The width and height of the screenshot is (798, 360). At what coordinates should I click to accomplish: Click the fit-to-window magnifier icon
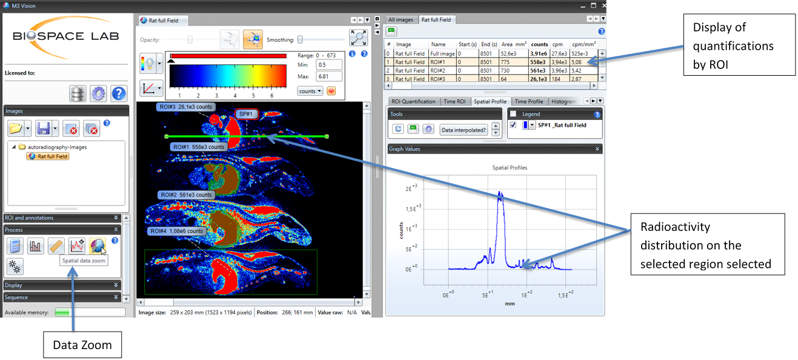coord(358,38)
